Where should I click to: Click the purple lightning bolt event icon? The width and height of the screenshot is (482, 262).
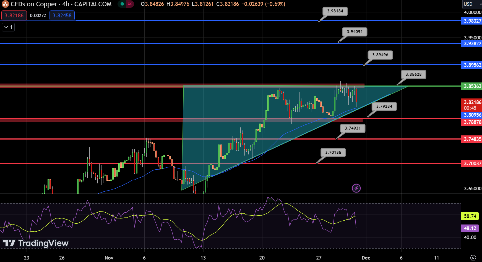(x=356, y=188)
